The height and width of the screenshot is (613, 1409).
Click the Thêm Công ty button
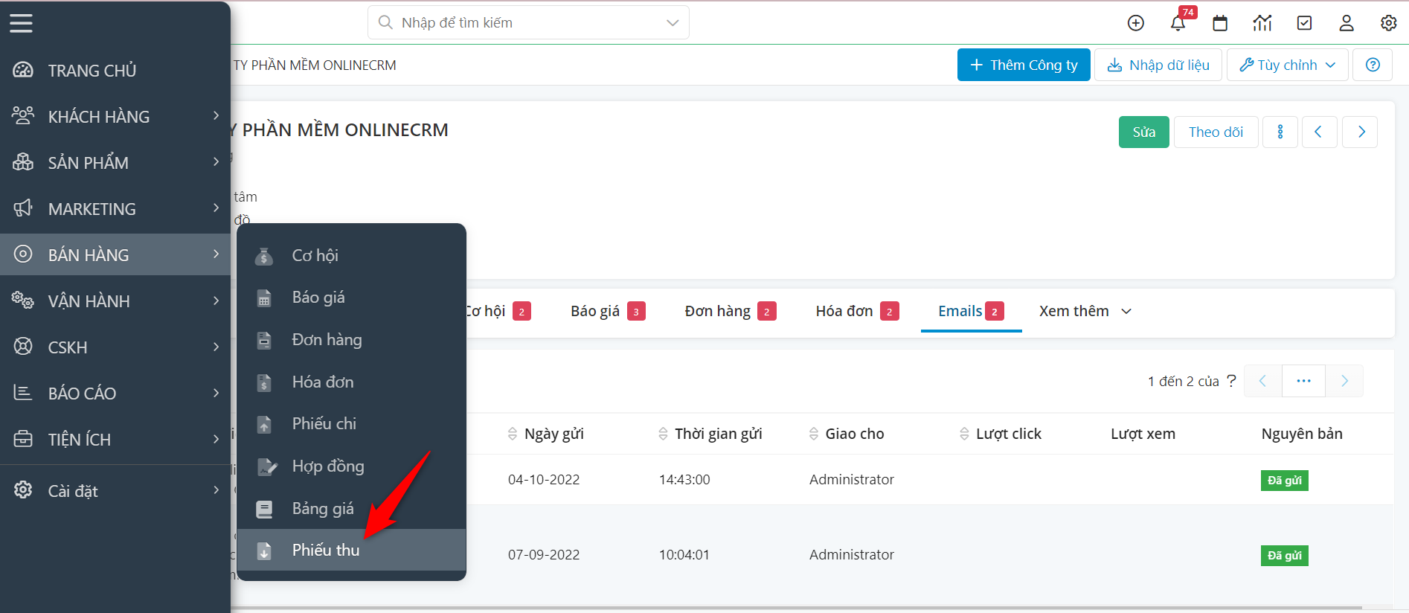pos(1023,65)
